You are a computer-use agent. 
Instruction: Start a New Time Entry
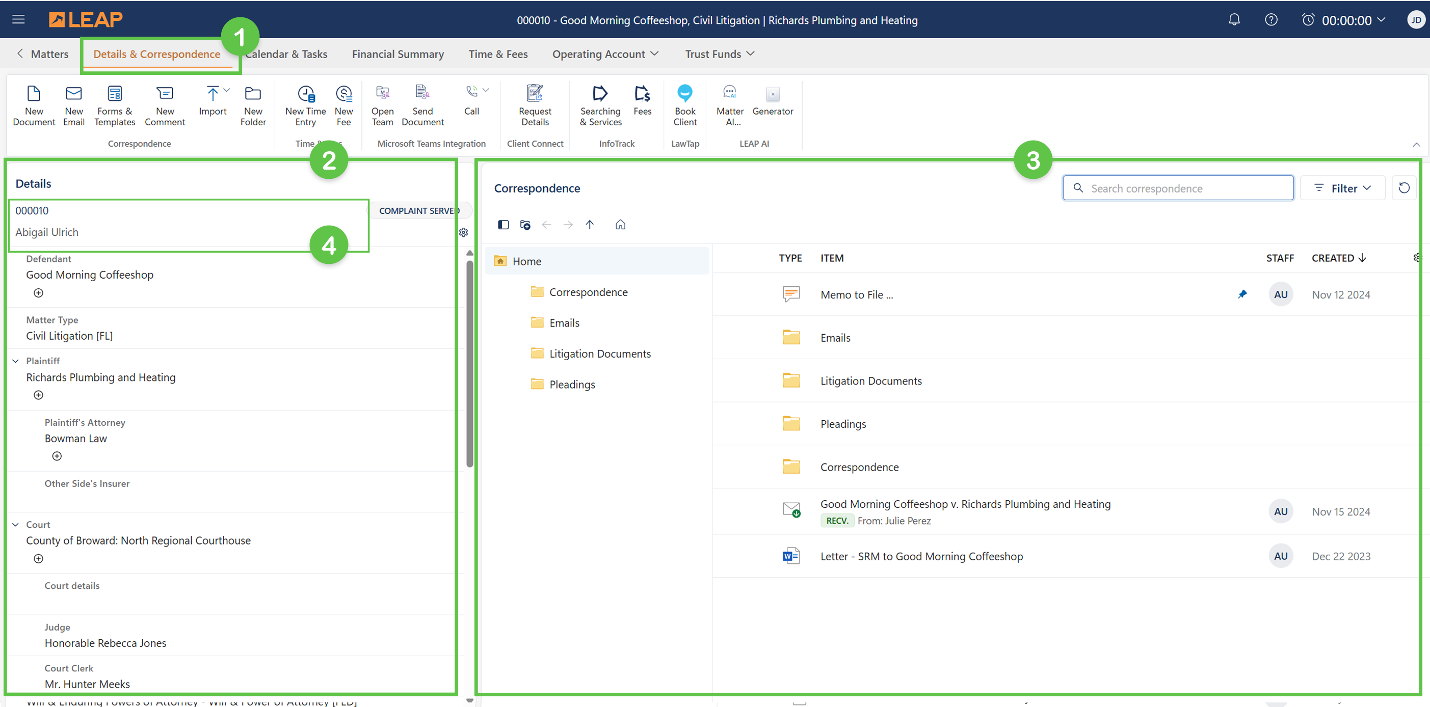coord(305,94)
